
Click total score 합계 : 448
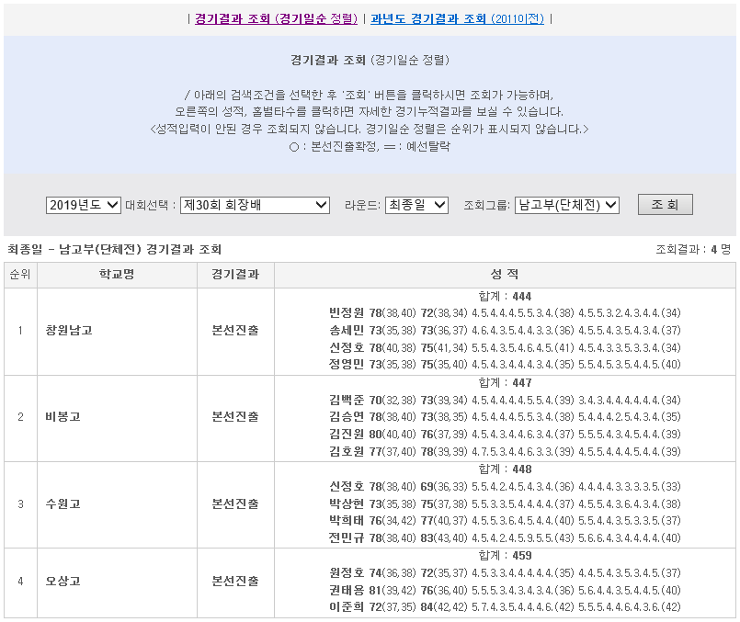(x=505, y=469)
